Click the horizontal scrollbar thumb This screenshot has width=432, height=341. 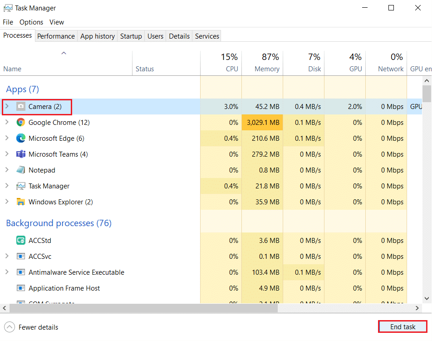pos(143,308)
